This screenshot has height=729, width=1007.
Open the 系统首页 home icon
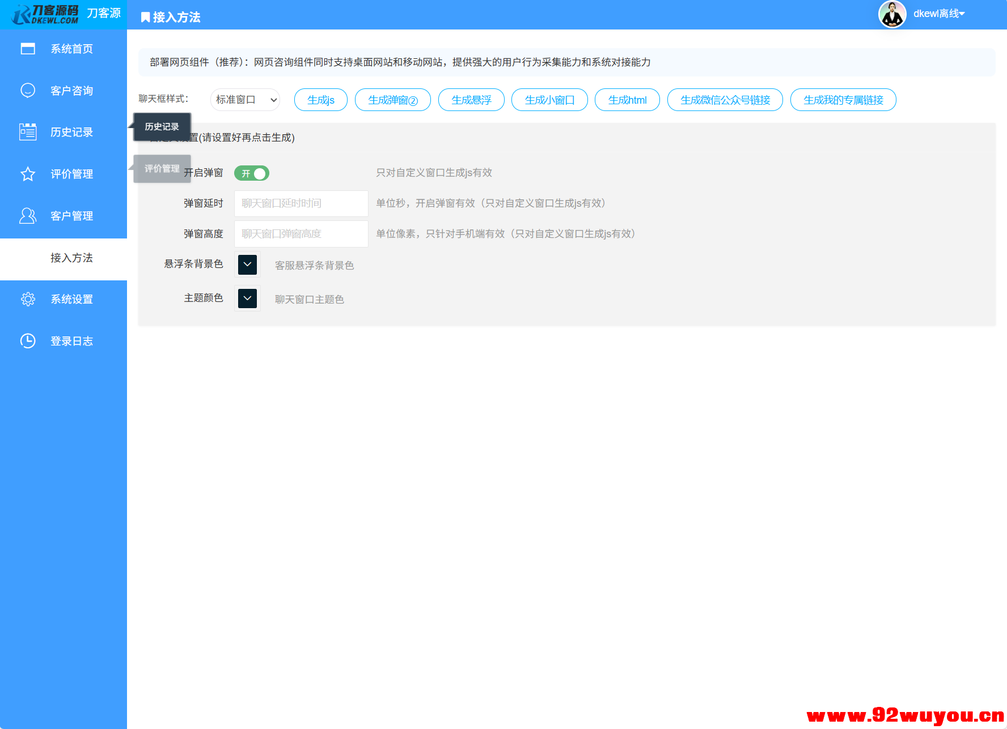(28, 49)
